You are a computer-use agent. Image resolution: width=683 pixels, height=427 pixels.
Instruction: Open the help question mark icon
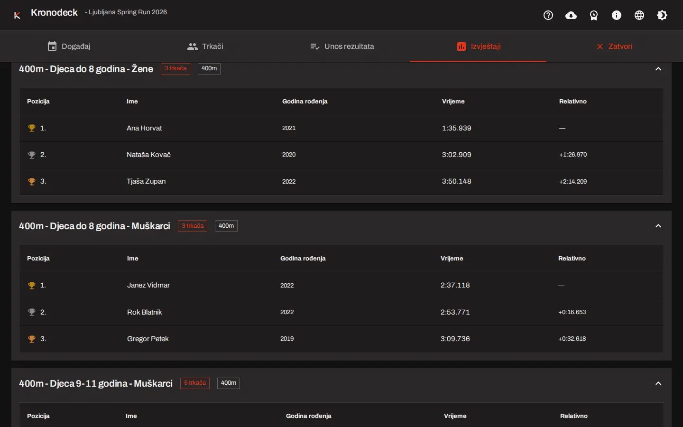coord(548,15)
